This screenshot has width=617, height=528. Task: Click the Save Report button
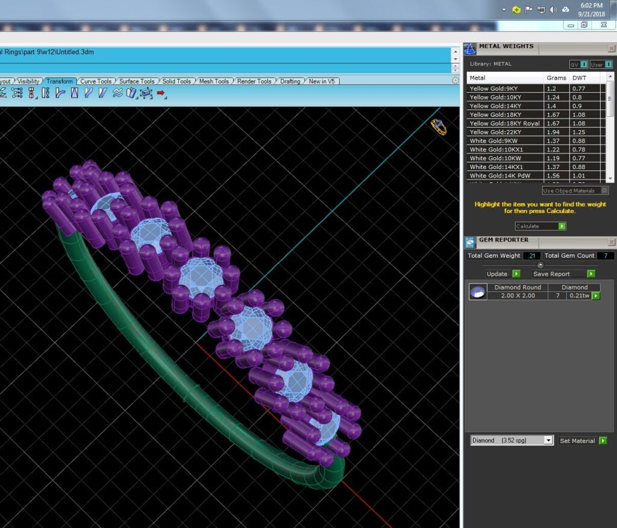(563, 274)
